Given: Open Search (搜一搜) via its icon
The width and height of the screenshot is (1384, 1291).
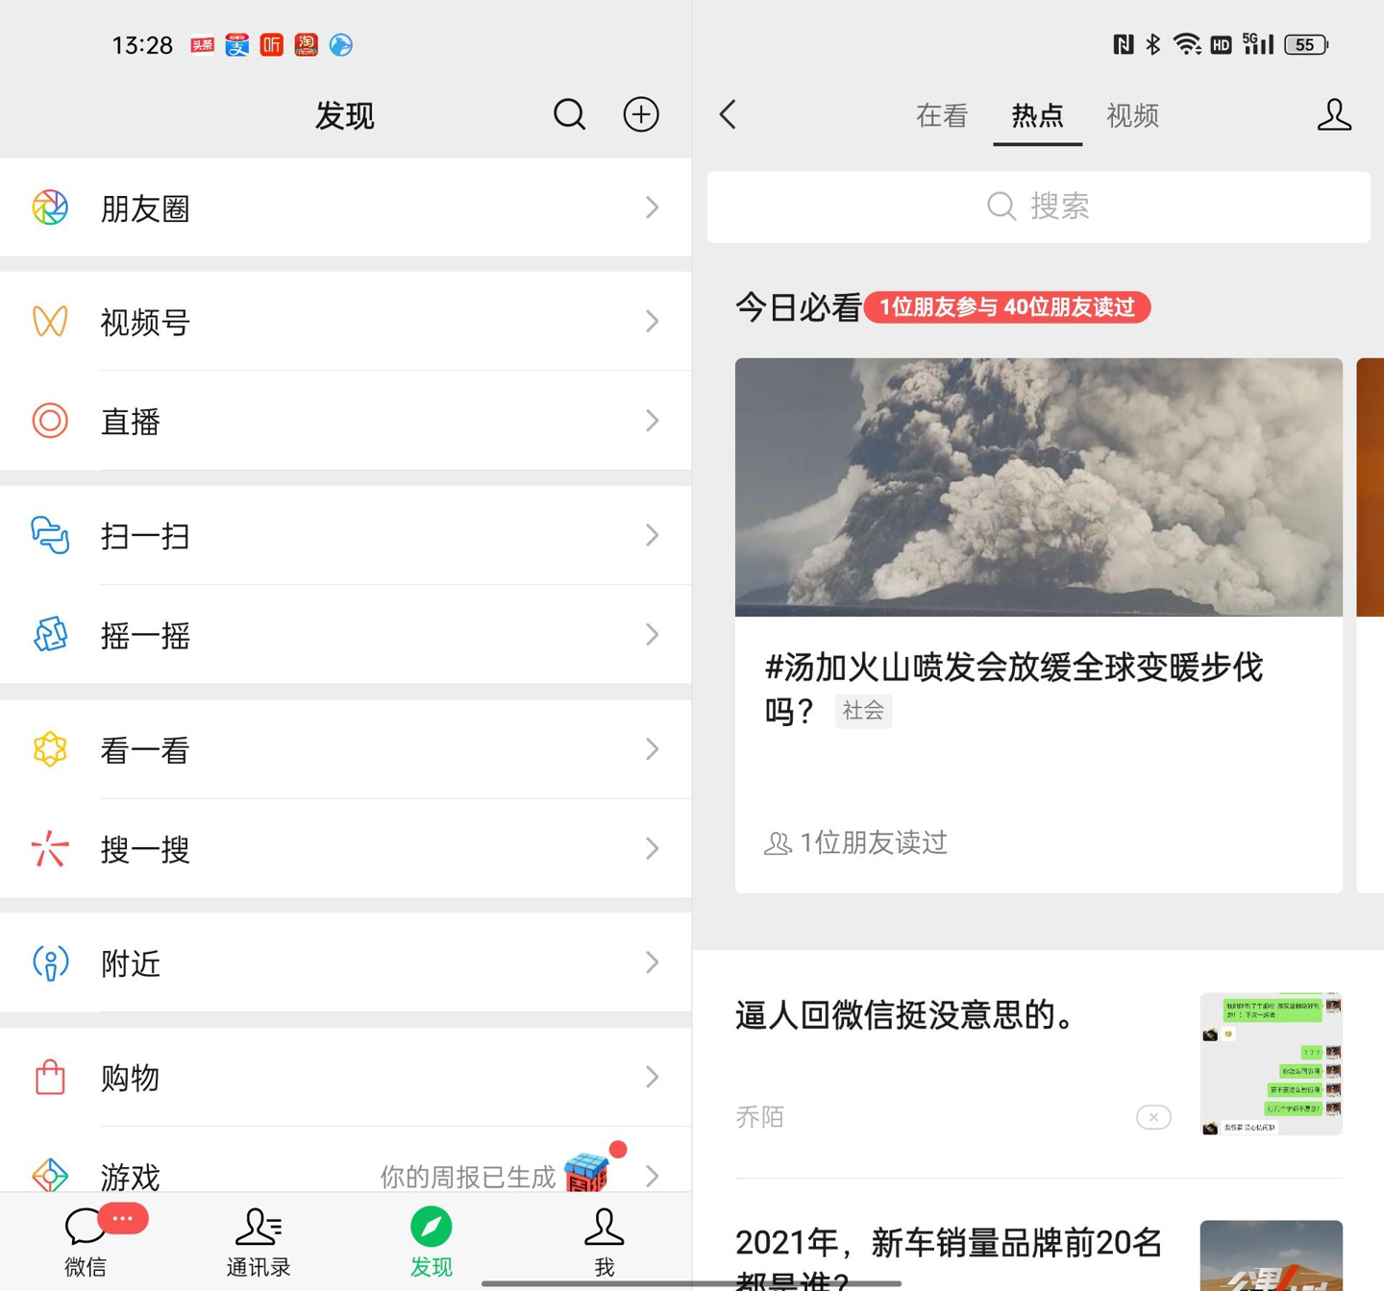Looking at the screenshot, I should [49, 848].
